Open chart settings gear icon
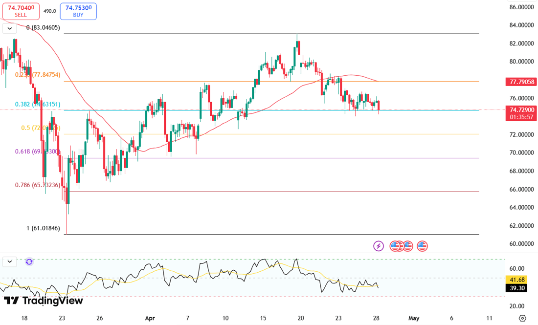This screenshot has height=325, width=538. coord(522,318)
